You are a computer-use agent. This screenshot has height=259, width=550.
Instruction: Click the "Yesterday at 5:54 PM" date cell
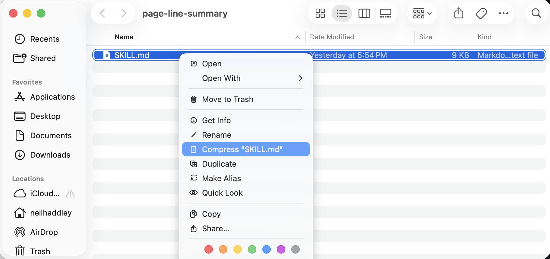(x=349, y=55)
